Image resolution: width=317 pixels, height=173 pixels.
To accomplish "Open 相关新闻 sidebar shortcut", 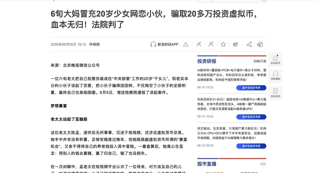I will [276, 93].
